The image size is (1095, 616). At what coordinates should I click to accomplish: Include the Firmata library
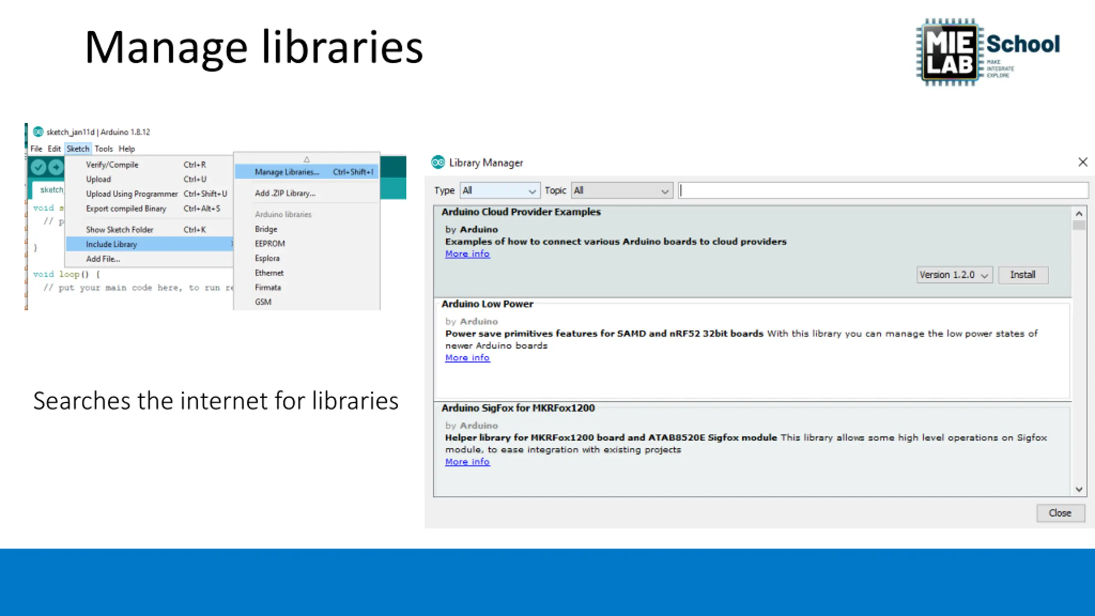tap(307, 287)
